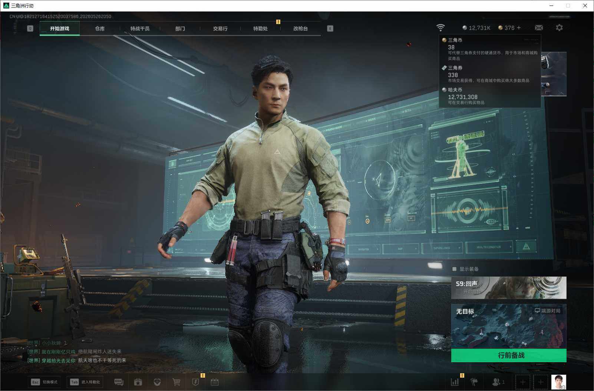Click the world chat message from 就在刚刚亿只鸡

[75, 352]
